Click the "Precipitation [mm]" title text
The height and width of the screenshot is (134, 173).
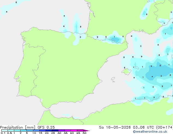coord(18,127)
